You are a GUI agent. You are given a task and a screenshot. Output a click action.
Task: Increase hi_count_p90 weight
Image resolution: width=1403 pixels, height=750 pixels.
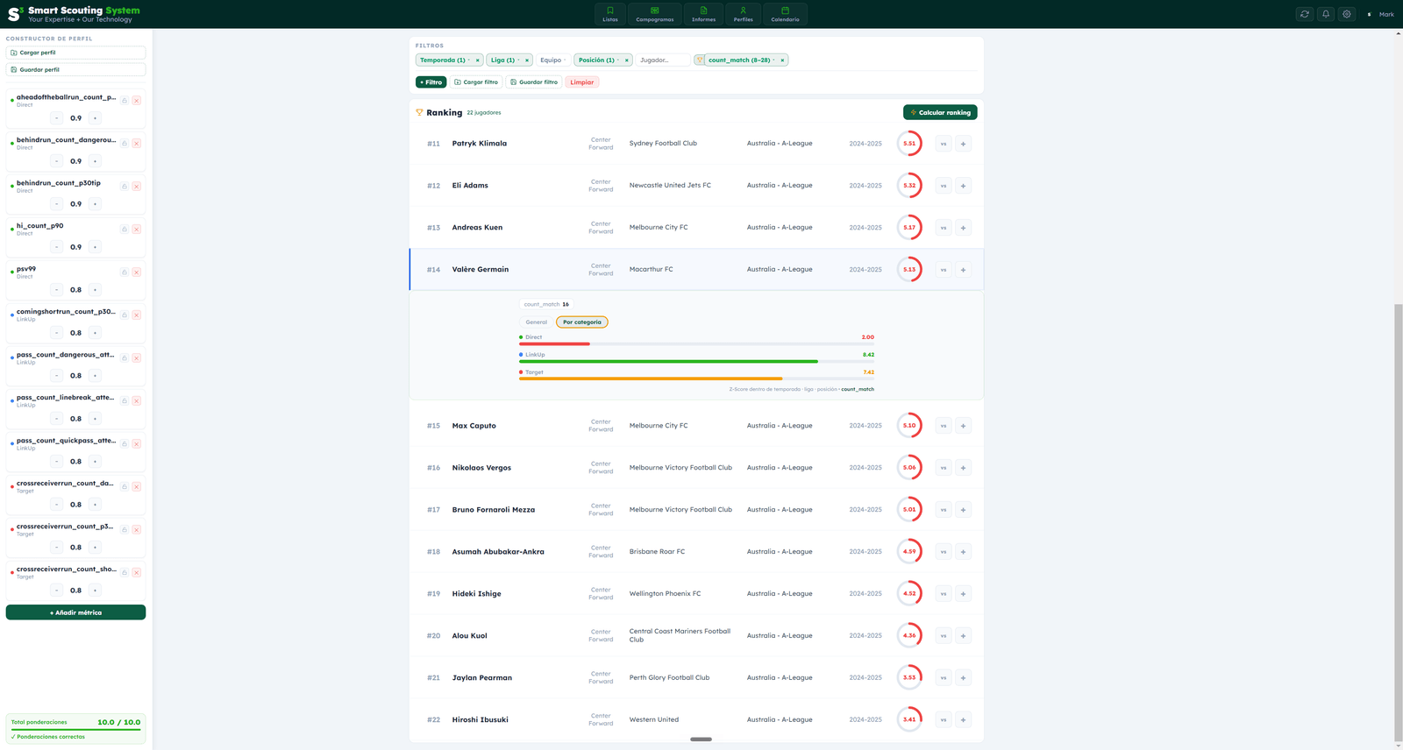click(96, 247)
